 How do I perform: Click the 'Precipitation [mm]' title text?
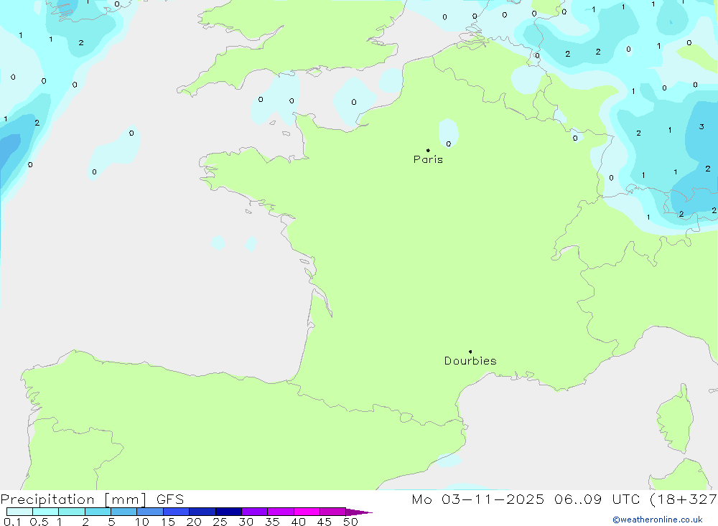[73, 499]
